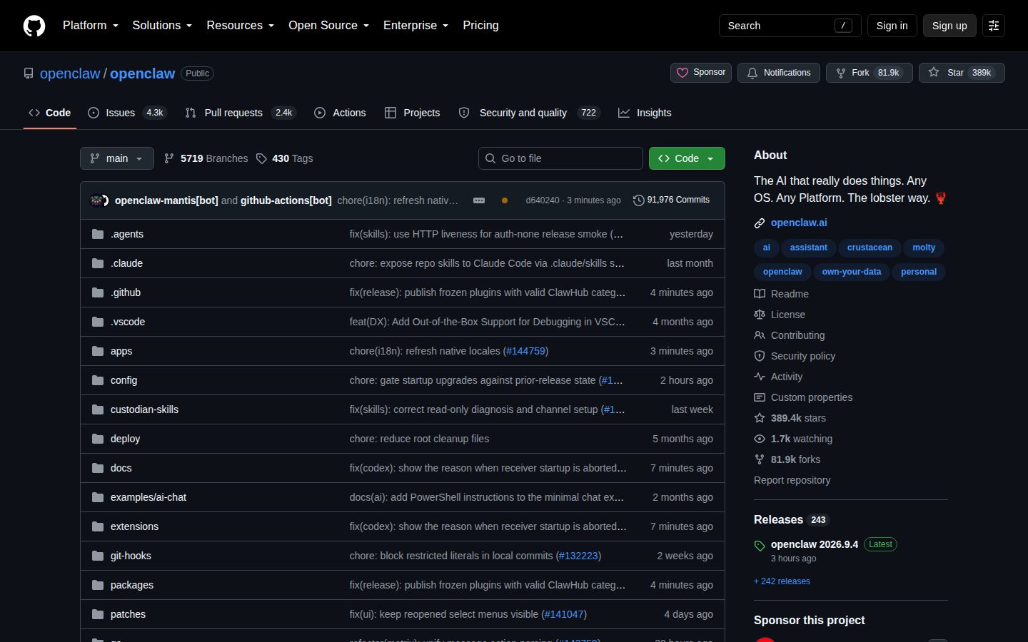
Task: Click the own-your-data topic tag
Action: click(851, 272)
